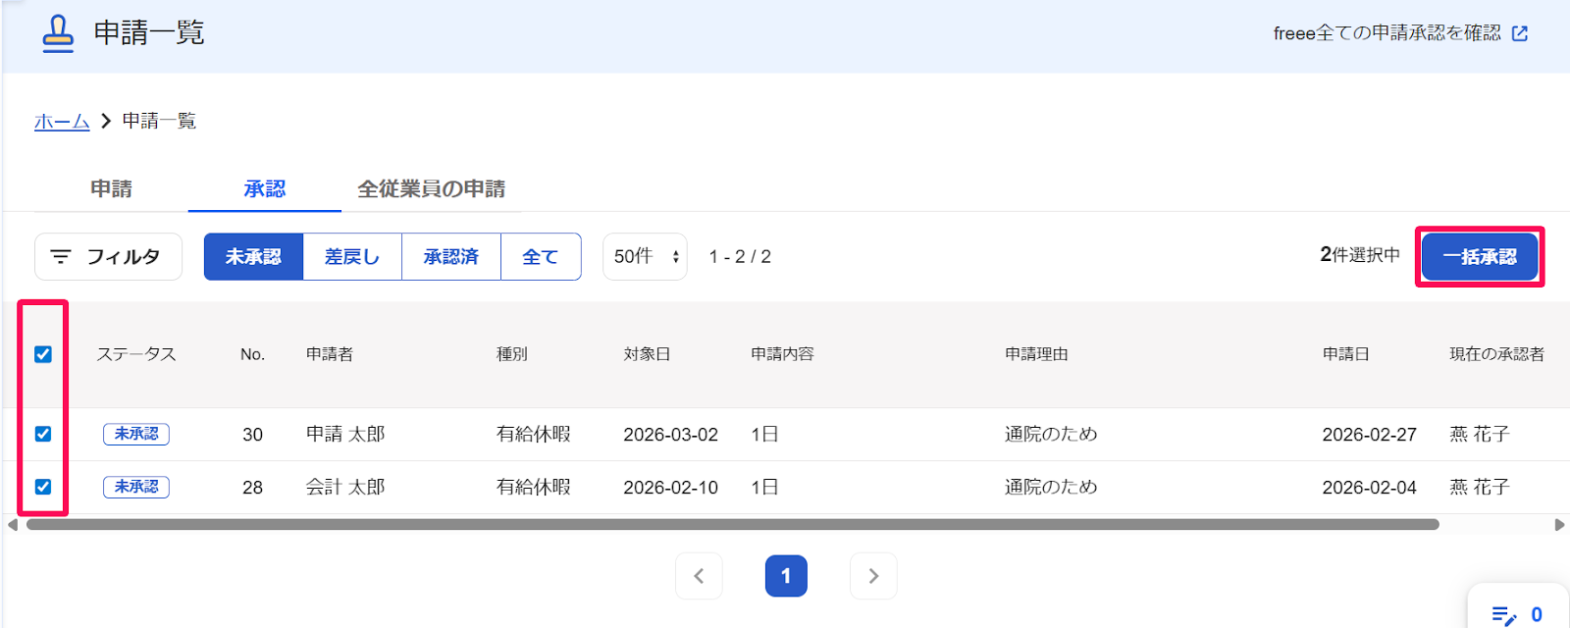Show 承認済 status requests
This screenshot has width=1570, height=628.
tap(451, 256)
